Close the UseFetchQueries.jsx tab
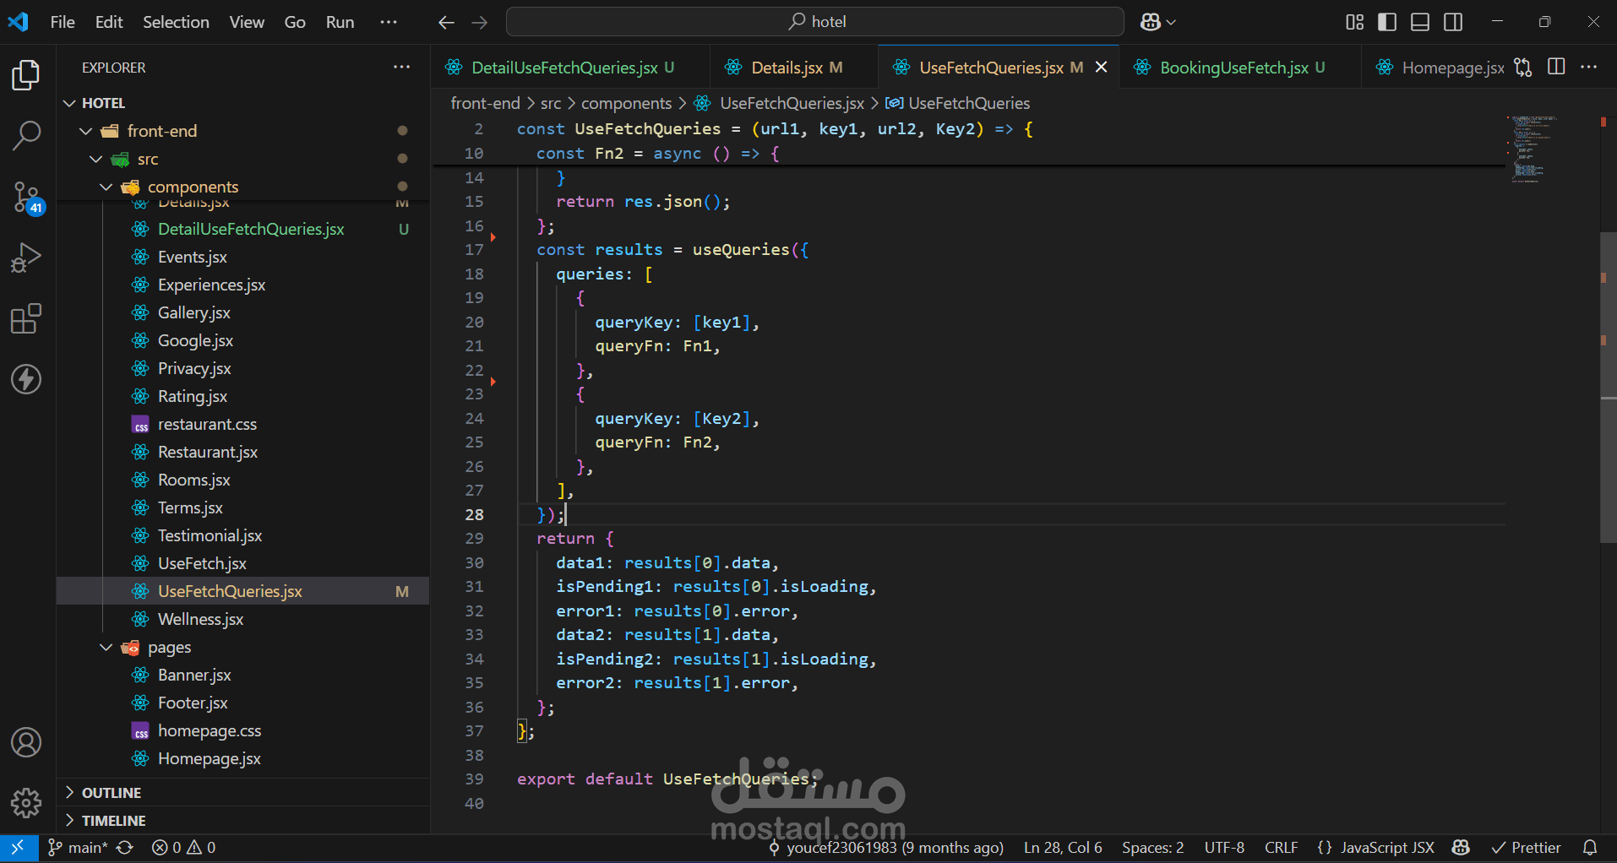 coord(1102,68)
